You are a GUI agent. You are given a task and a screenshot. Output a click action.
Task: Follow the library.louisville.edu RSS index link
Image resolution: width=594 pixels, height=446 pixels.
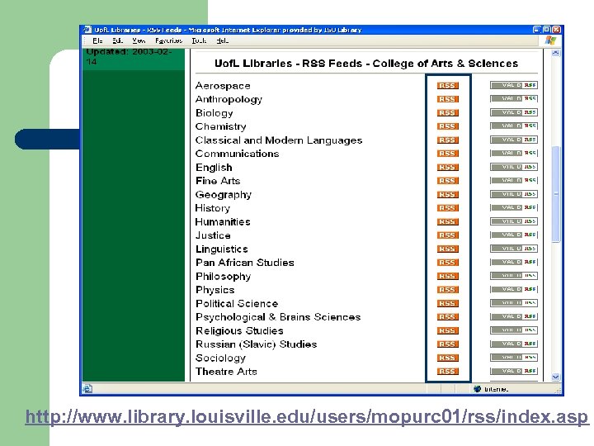(x=307, y=417)
